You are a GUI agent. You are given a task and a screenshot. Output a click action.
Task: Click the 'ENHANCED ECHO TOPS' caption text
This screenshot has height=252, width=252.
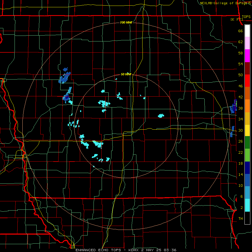tap(98, 250)
